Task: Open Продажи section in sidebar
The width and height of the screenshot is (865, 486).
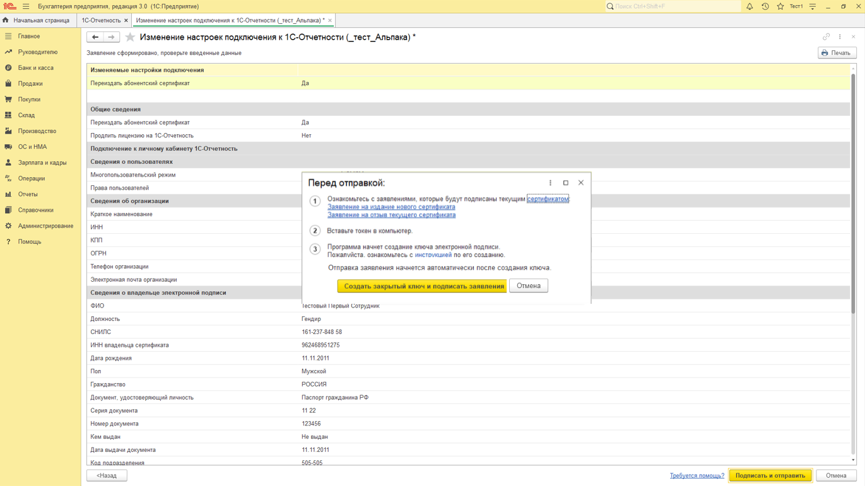Action: 30,83
